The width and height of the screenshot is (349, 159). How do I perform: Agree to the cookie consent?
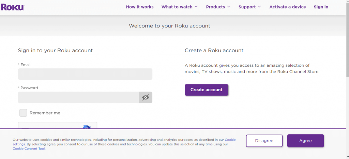[305, 141]
